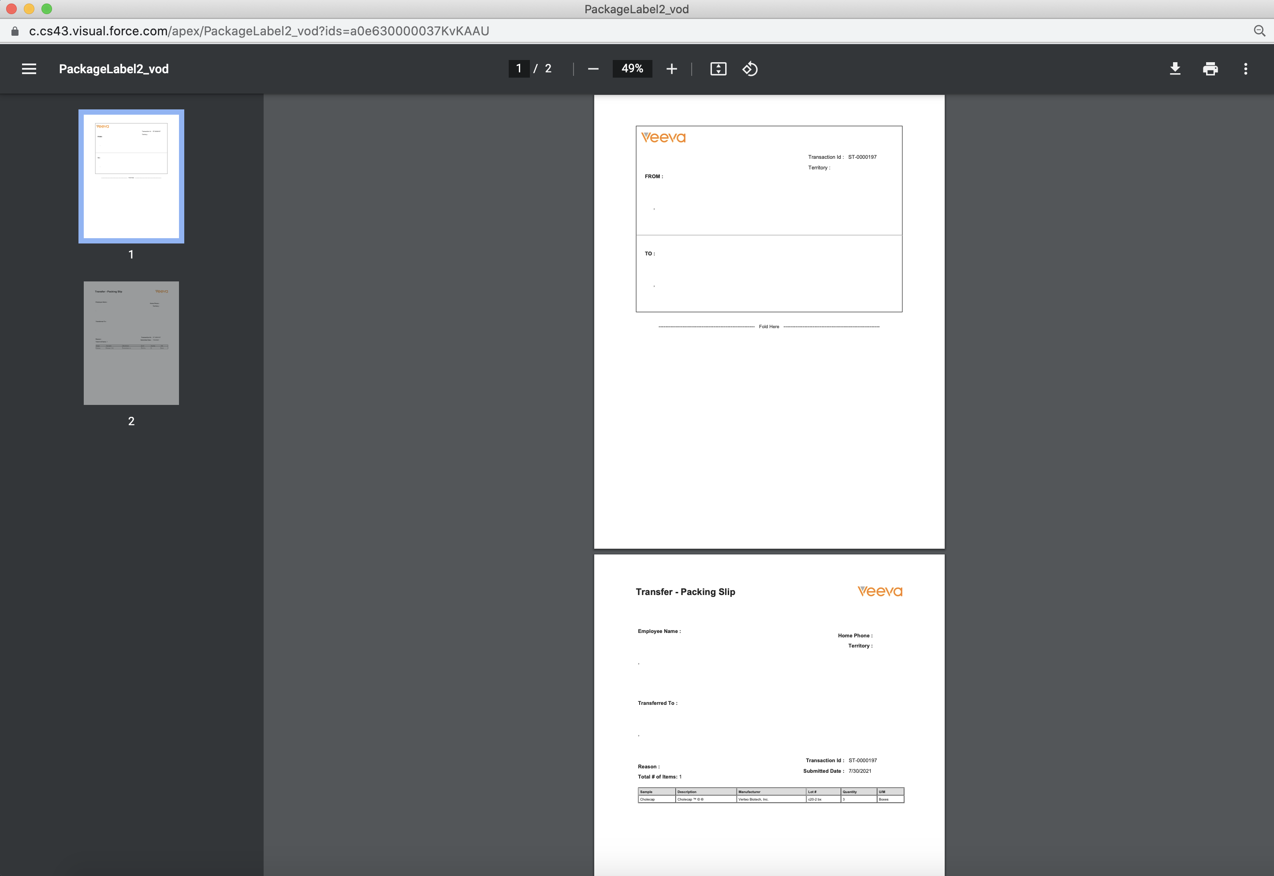The image size is (1274, 876).
Task: Select page 1 thumbnail
Action: click(131, 176)
